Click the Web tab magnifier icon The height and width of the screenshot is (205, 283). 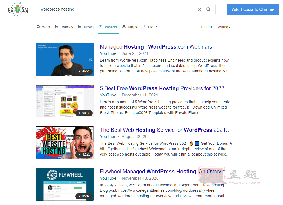click(x=38, y=27)
